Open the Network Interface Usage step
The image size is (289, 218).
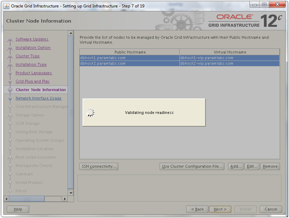click(38, 98)
